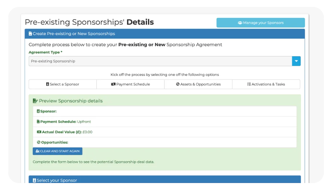Switch to the Select a Sponsor tab
The width and height of the screenshot is (332, 190).
click(63, 84)
